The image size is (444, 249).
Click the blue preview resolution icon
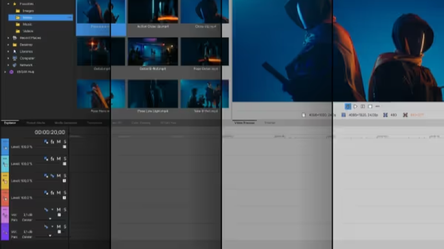pyautogui.click(x=344, y=115)
